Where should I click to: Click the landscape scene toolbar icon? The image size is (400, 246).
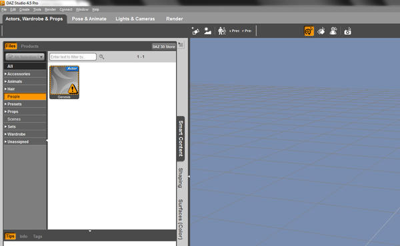[207, 31]
